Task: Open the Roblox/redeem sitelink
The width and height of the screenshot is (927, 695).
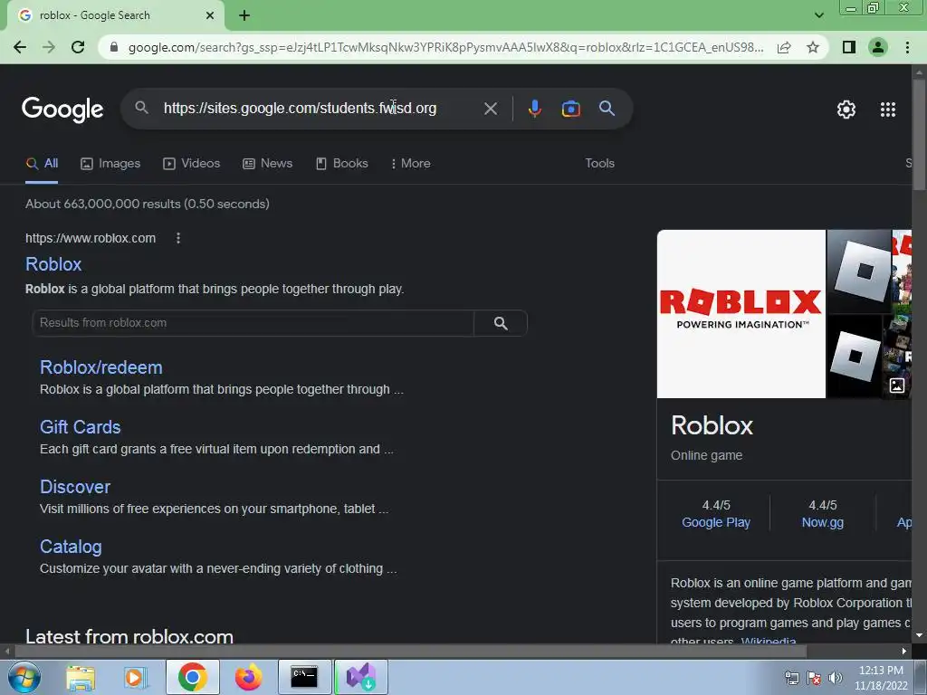Action: tap(101, 367)
